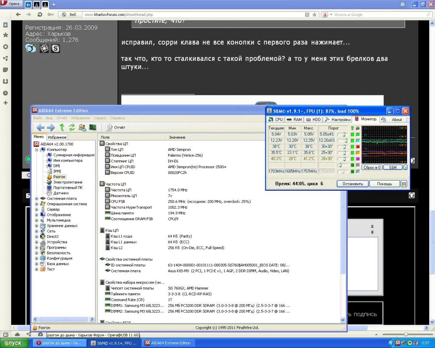The height and width of the screenshot is (348, 435).
Task: Toggle green indicator for 1703MHz row
Action: (x=352, y=171)
